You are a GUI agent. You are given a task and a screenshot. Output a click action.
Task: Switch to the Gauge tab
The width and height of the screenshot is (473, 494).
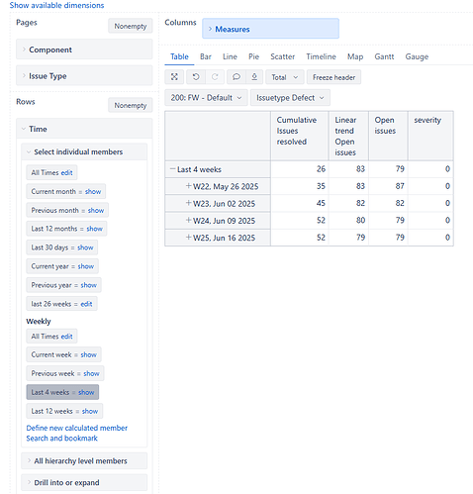417,56
